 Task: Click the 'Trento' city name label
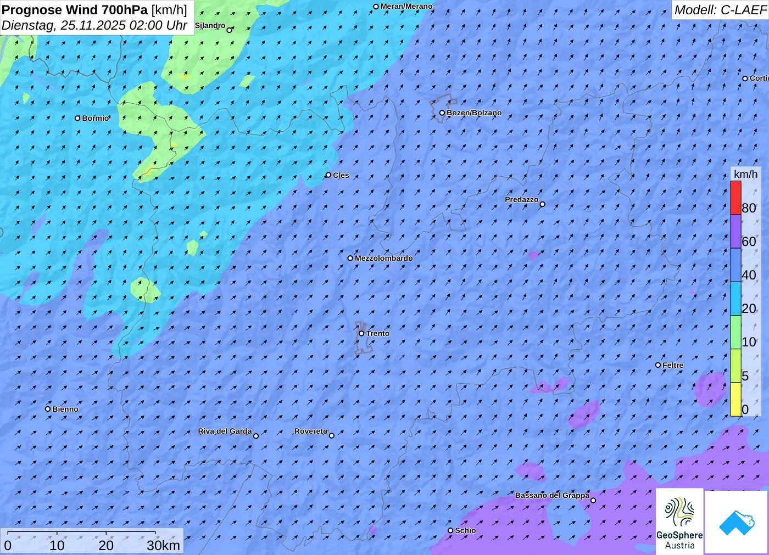[378, 333]
